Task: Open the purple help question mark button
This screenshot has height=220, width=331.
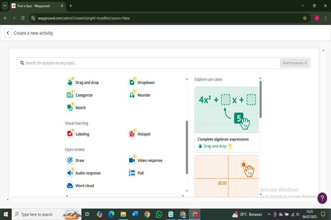Action: coord(322,198)
